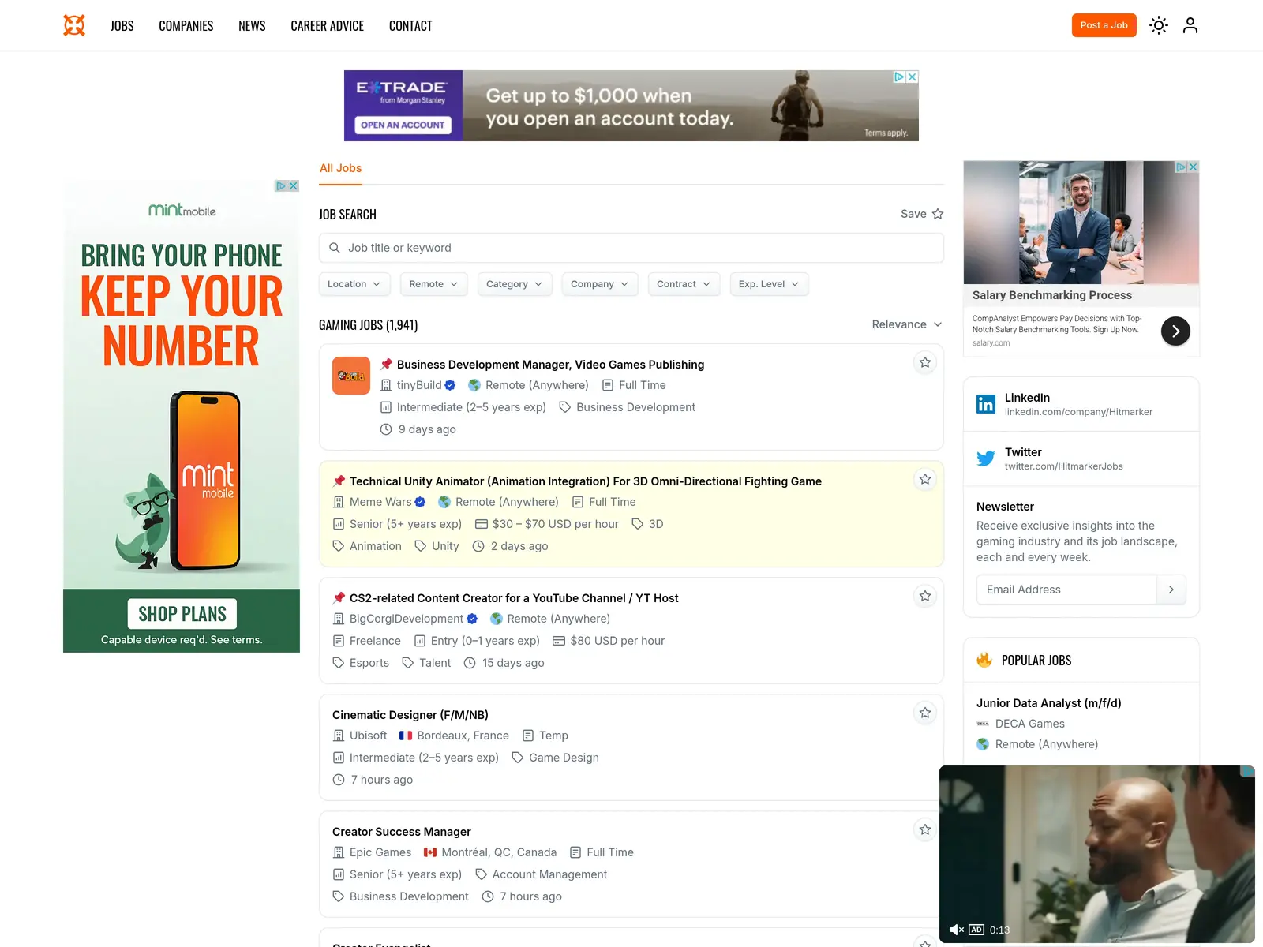Change the Relevance sort order dropdown
The height and width of the screenshot is (947, 1263).
907,324
